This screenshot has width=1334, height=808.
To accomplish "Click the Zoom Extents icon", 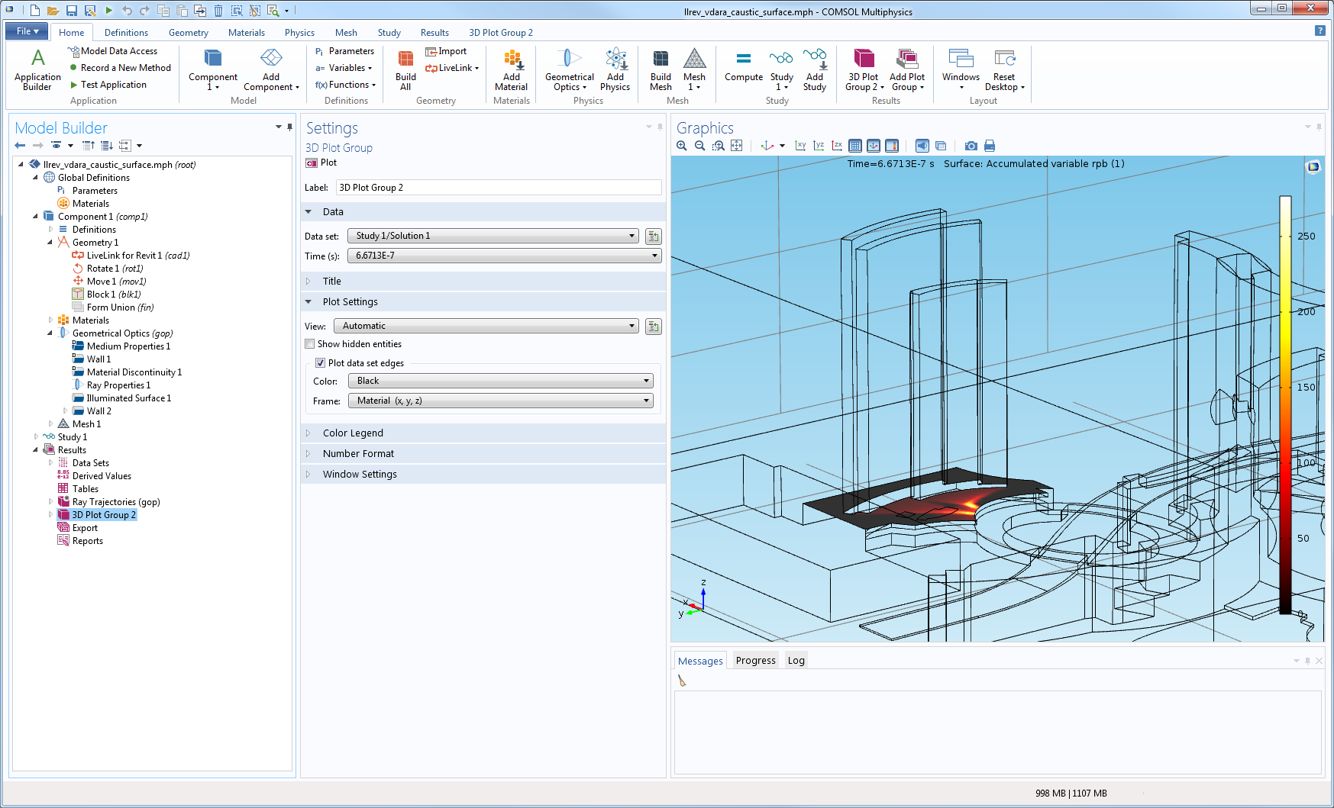I will pyautogui.click(x=737, y=146).
